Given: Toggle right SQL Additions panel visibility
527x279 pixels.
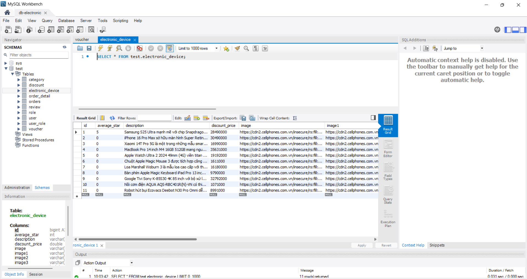Looking at the screenshot, I should [x=523, y=30].
